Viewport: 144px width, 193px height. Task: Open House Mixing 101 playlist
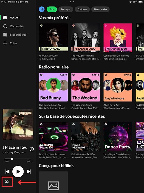pos(86,136)
